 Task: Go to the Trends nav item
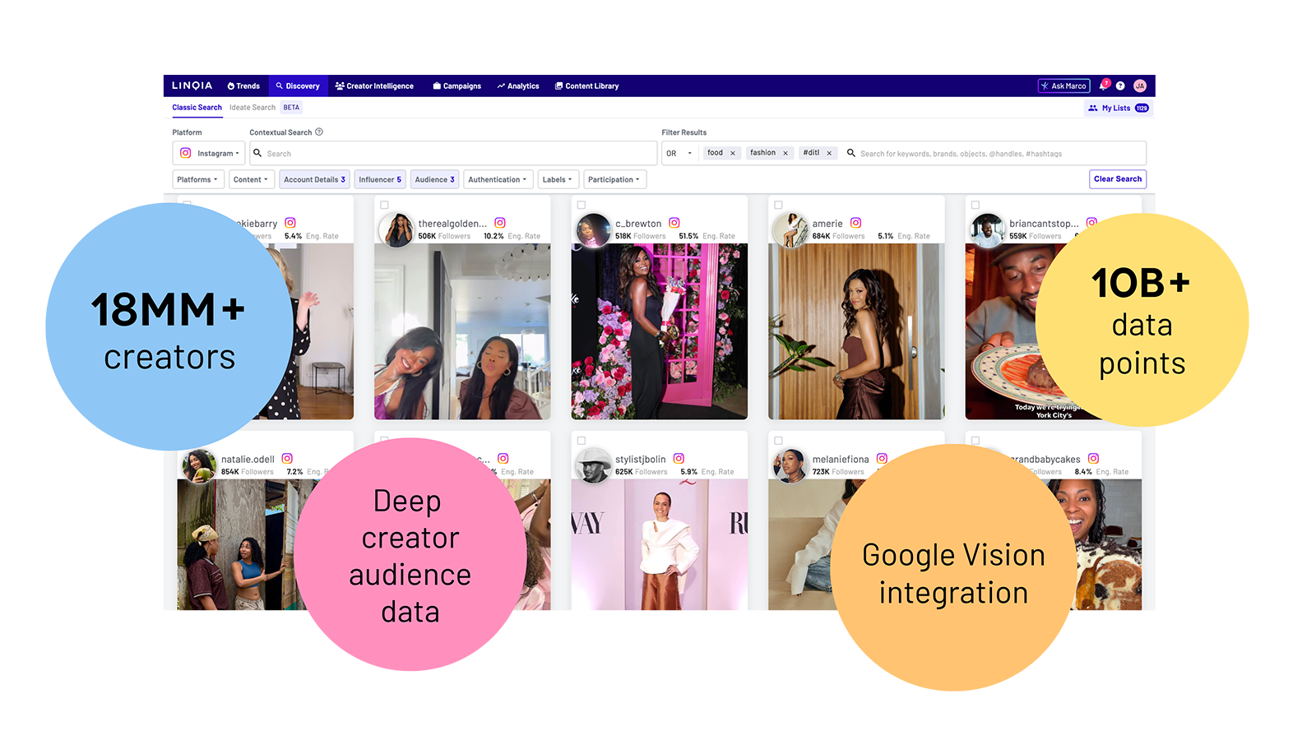[x=243, y=86]
